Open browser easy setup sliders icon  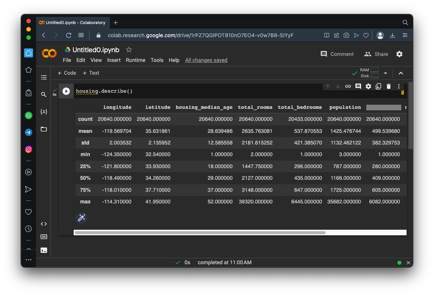[x=405, y=35]
